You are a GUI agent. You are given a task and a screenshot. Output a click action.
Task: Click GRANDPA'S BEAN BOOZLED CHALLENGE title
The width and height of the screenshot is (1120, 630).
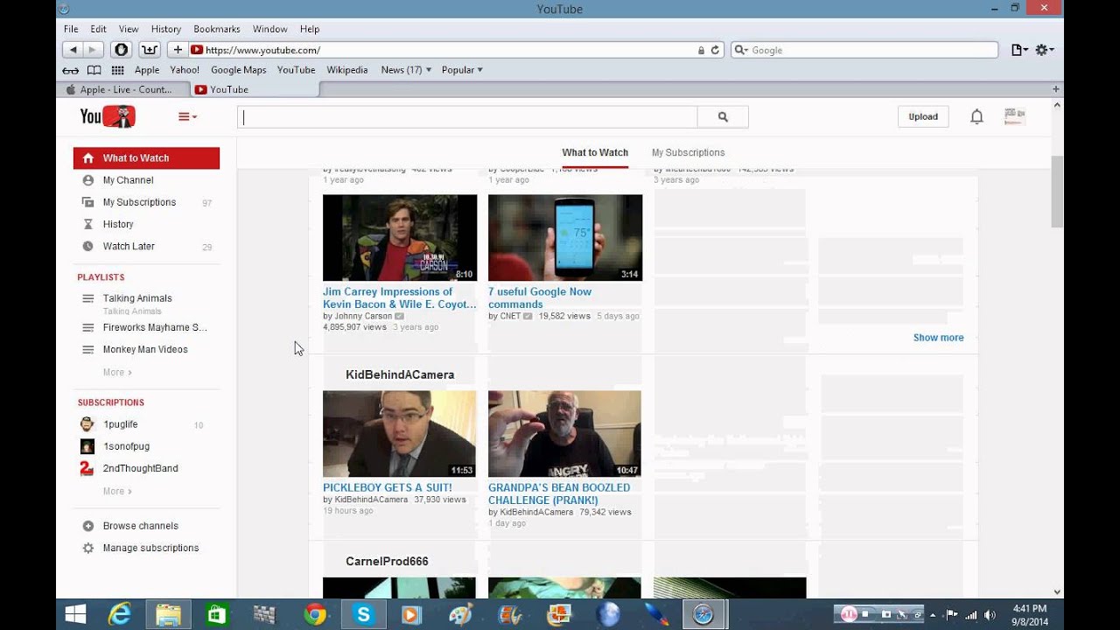coord(559,494)
